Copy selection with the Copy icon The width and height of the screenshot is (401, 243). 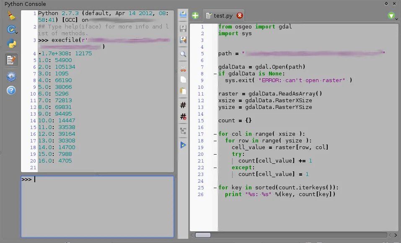[183, 80]
